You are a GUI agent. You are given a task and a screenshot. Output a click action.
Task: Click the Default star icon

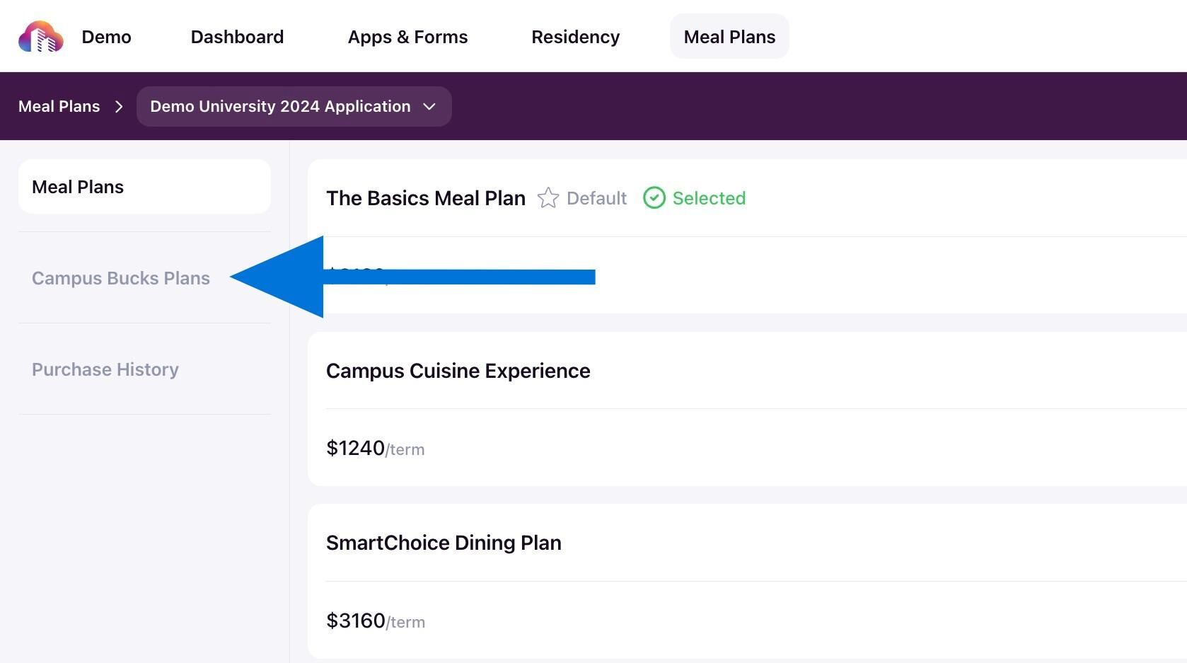(x=548, y=198)
